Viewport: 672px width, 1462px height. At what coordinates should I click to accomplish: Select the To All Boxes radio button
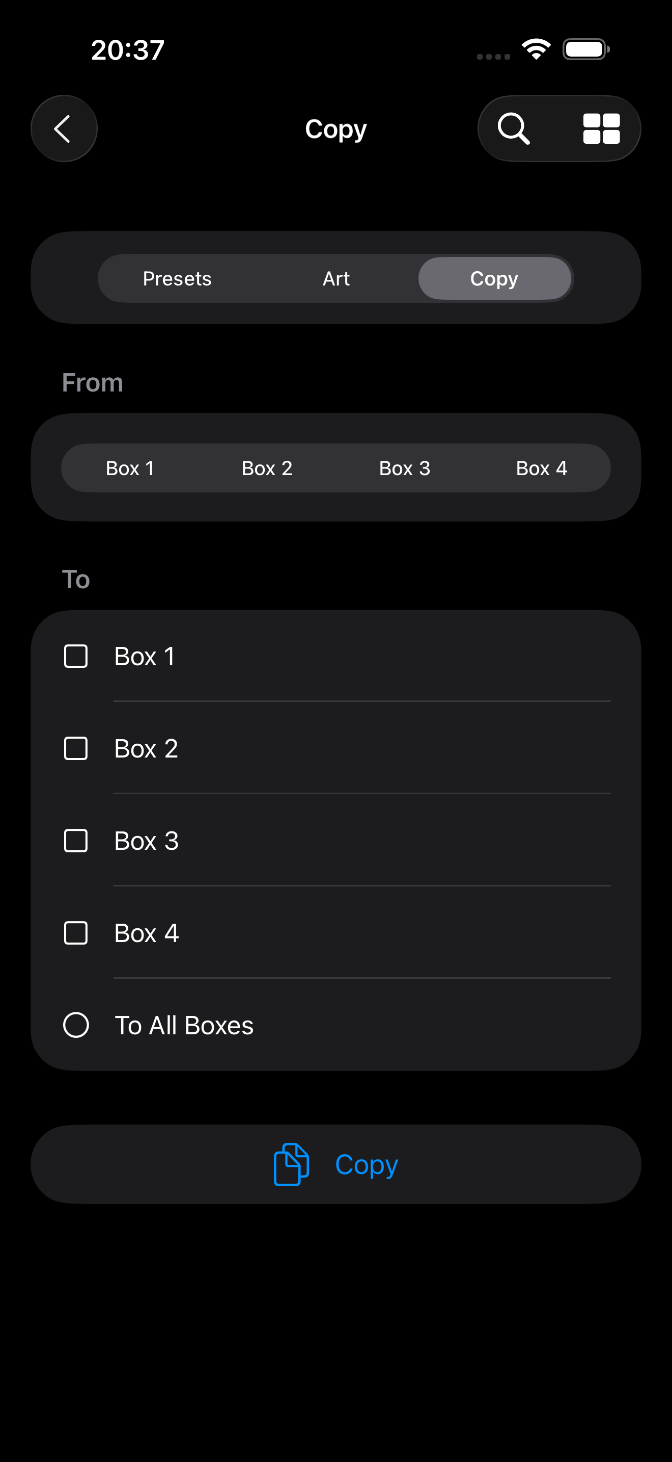click(76, 1025)
